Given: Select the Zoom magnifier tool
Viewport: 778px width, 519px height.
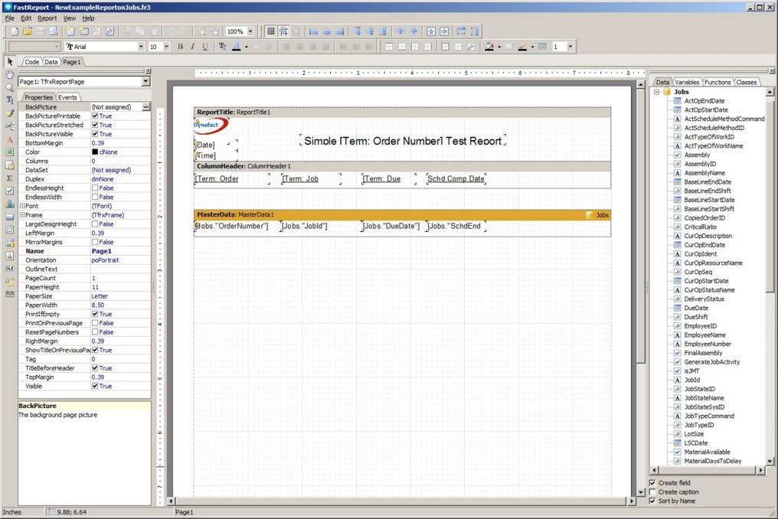Looking at the screenshot, I should pyautogui.click(x=10, y=87).
